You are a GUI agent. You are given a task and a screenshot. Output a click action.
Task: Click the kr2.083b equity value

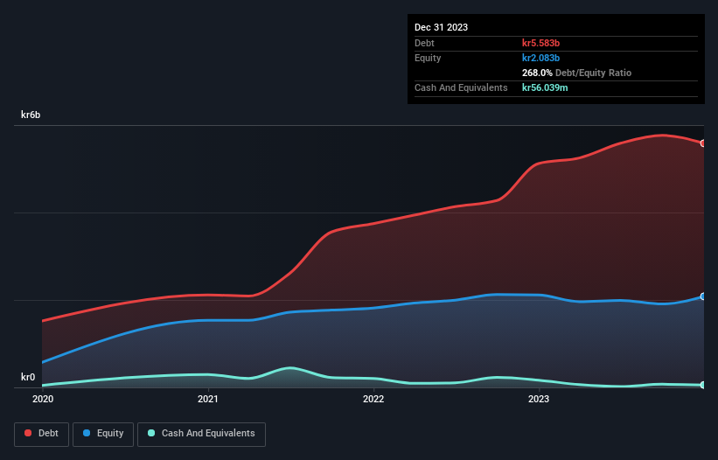[x=540, y=58]
